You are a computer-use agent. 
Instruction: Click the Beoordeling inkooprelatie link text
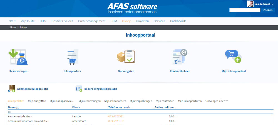click(x=101, y=89)
